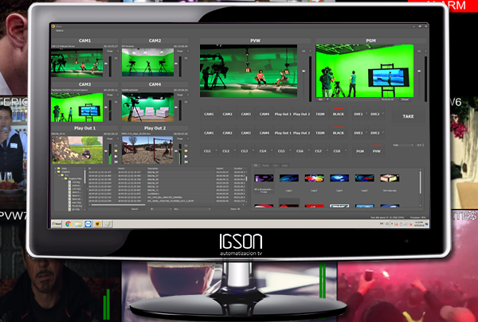Select CAM1 in the top bus row

point(209,114)
